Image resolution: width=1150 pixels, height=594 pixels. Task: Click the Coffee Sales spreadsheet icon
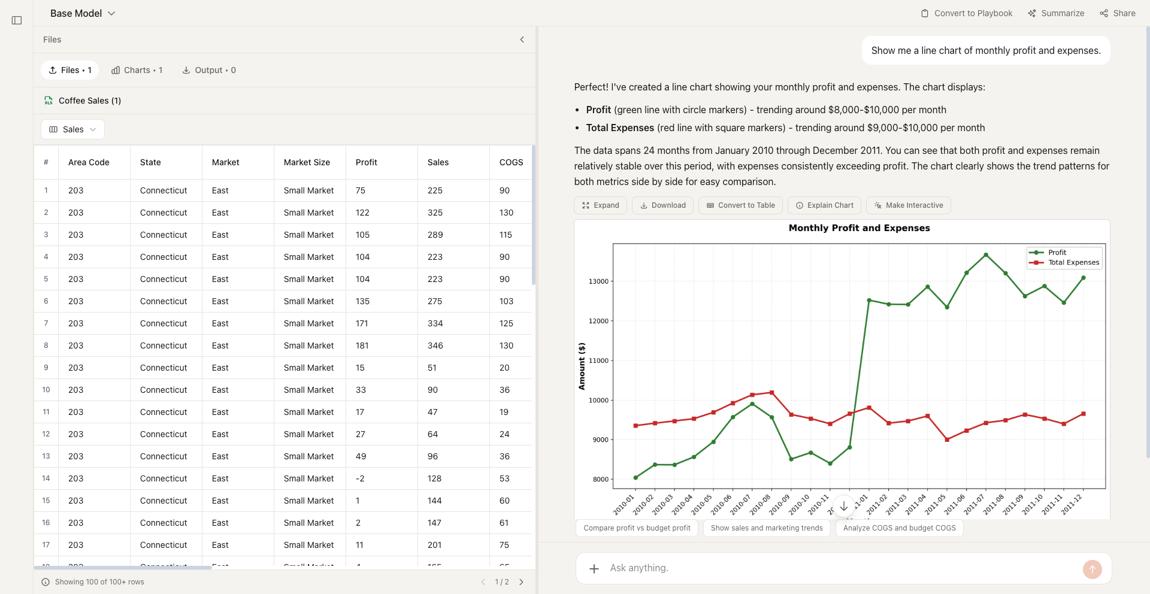[49, 101]
